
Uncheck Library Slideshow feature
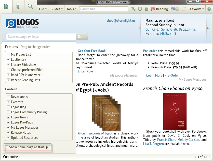tap(8, 65)
